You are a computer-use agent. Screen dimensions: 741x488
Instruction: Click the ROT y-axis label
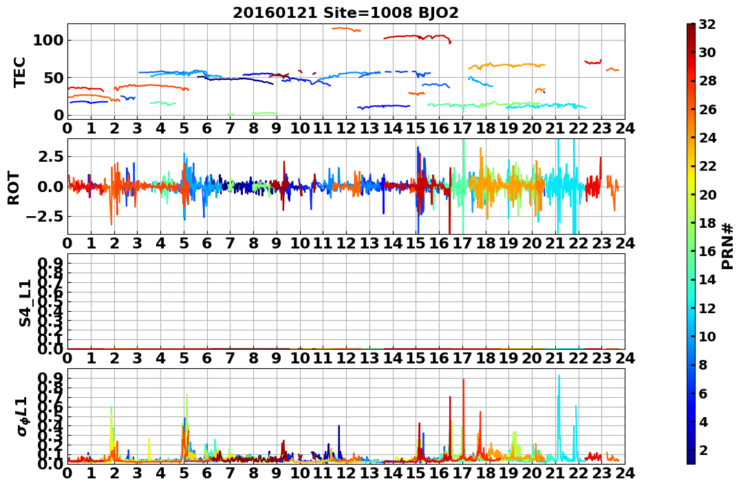point(14,188)
